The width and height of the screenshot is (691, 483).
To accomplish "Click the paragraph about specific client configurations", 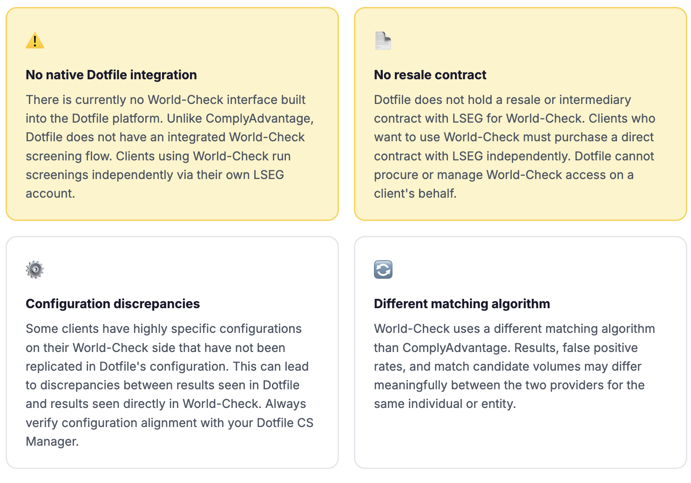I will (169, 385).
